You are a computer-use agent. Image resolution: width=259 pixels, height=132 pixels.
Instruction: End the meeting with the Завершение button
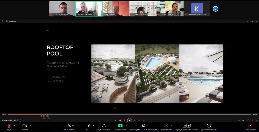pos(250,127)
